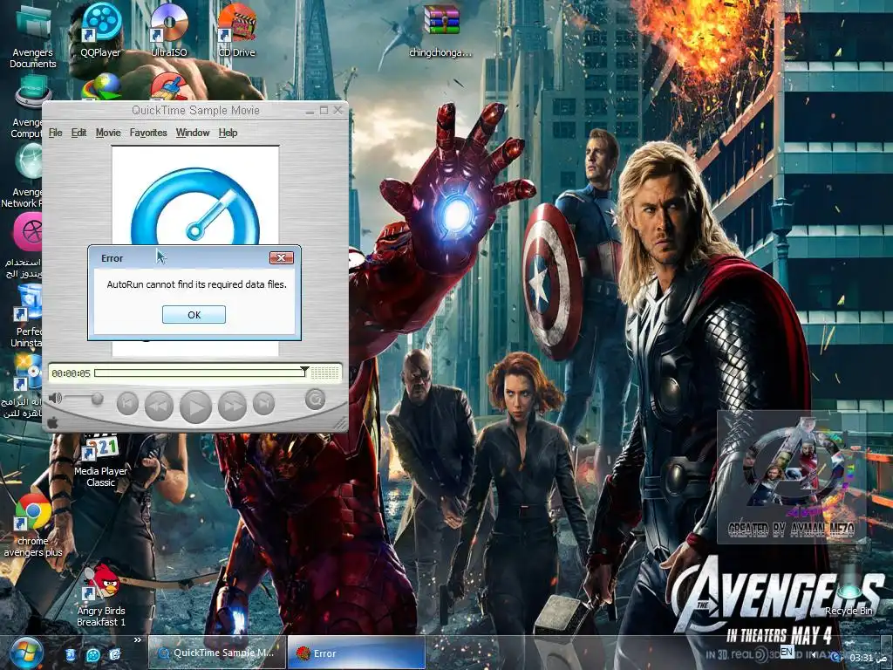Open the Favorites menu in QuickTime

click(148, 133)
